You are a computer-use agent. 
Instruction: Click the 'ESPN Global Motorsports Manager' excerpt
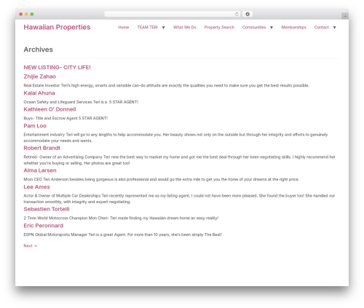pos(122,234)
